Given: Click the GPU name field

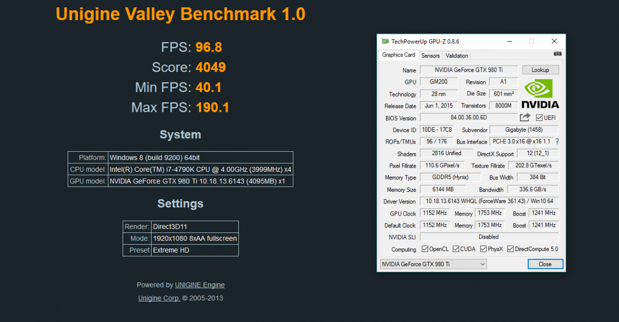Looking at the screenshot, I should point(468,69).
